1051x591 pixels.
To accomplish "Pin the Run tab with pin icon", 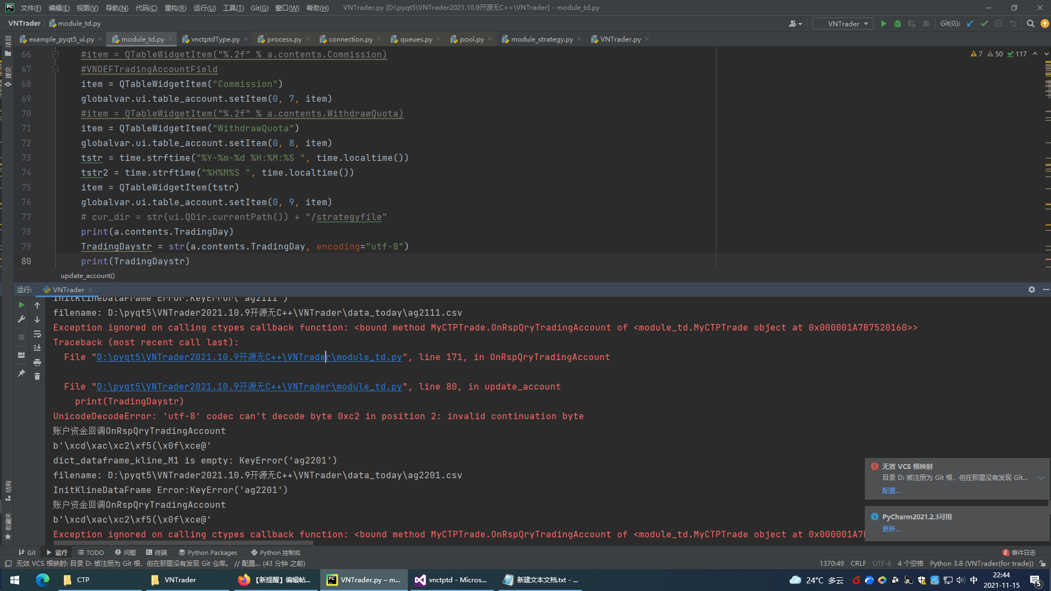I will [21, 373].
